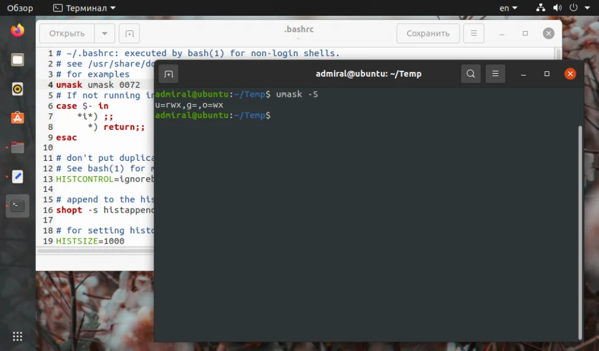
Task: Open Ubuntu Software from the dock
Action: (17, 118)
